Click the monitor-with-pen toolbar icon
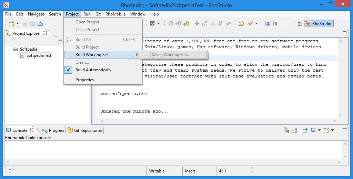 152,23
